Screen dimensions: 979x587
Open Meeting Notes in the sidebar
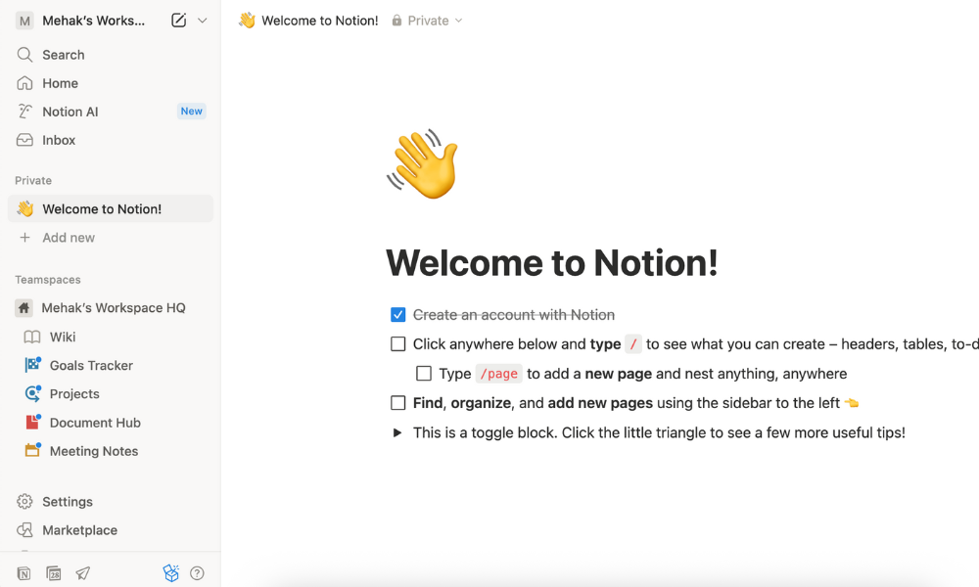94,451
